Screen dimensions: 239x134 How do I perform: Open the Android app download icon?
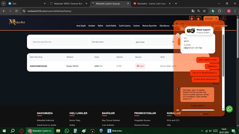pyautogui.click(x=192, y=19)
